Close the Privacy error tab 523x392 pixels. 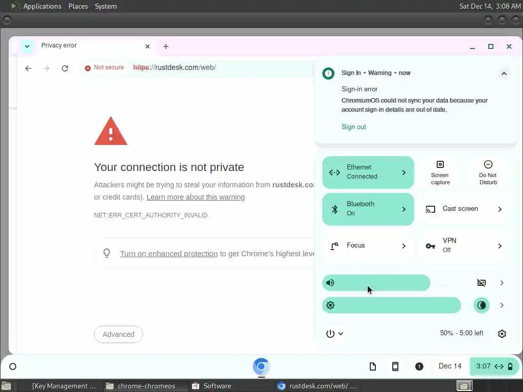pos(148,46)
